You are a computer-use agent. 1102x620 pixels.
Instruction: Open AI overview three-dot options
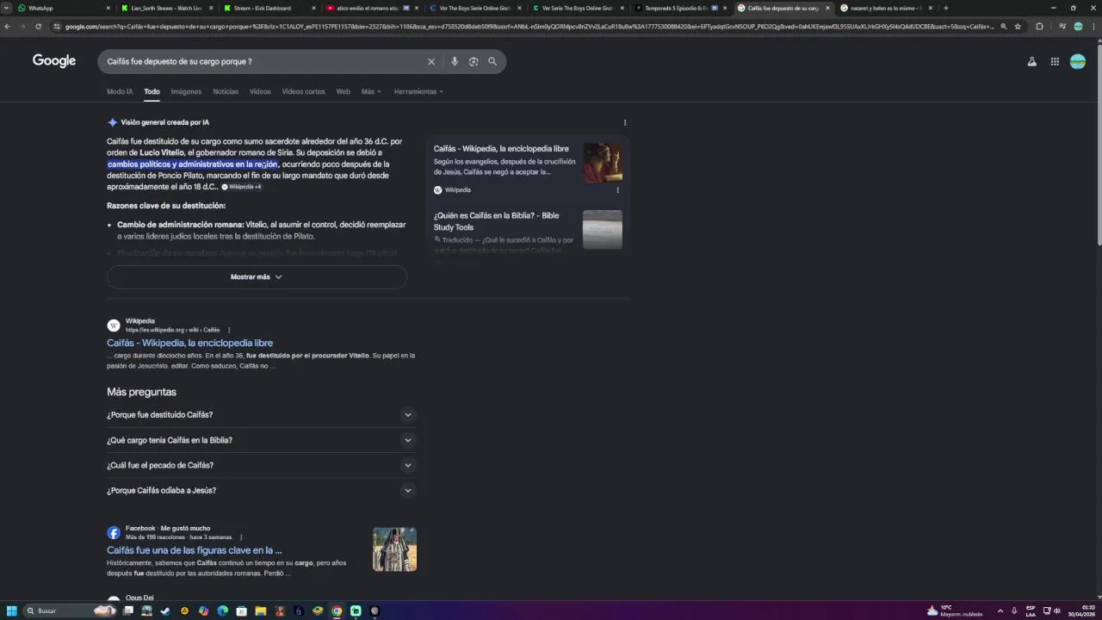pyautogui.click(x=625, y=122)
